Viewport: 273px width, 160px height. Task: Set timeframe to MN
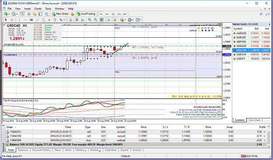[x=124, y=14]
